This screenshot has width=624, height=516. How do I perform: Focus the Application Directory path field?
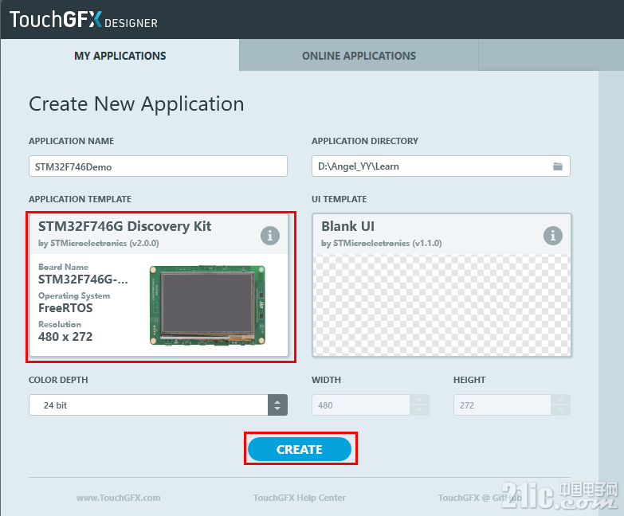click(x=441, y=166)
